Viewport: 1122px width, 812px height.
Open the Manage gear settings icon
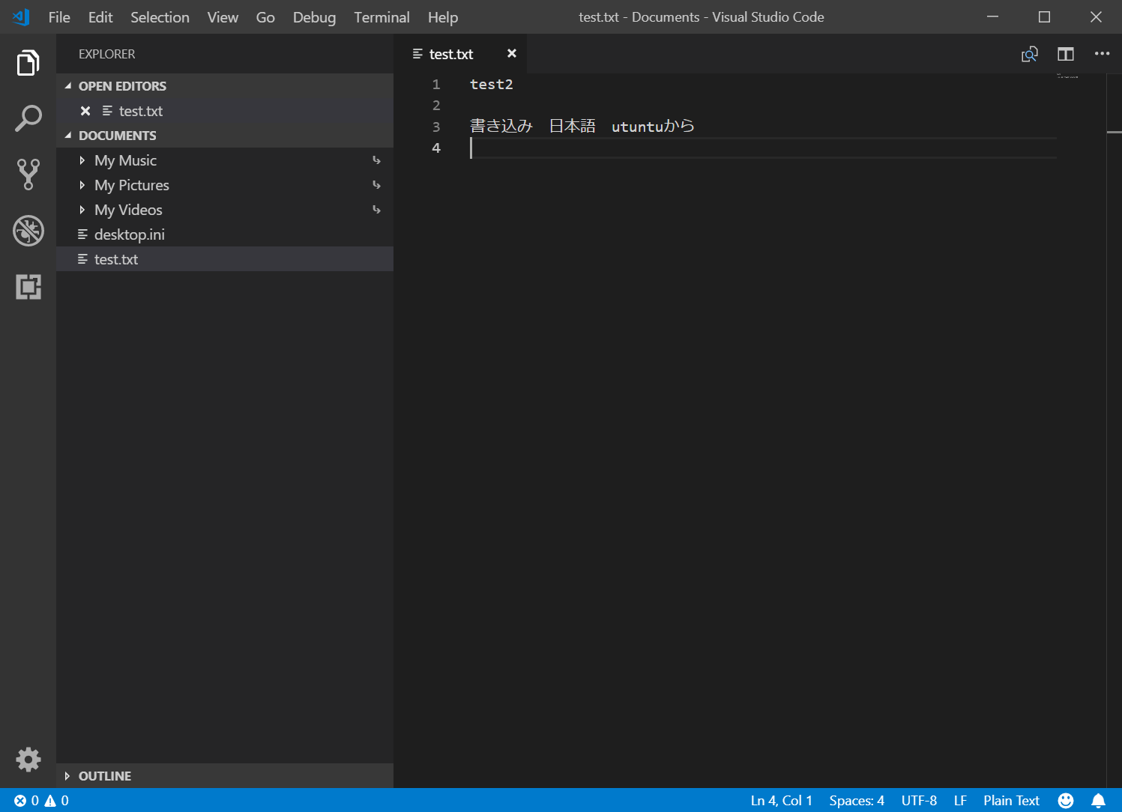28,760
